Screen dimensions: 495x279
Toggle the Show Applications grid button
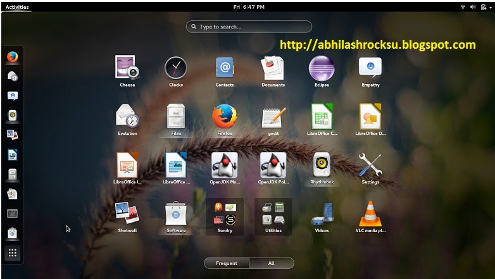(12, 253)
